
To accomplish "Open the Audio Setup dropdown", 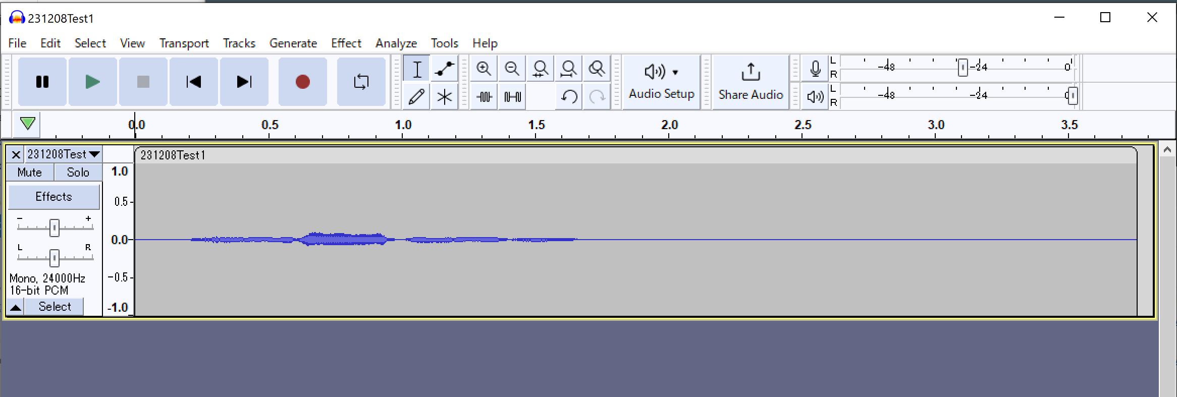I will [x=662, y=82].
